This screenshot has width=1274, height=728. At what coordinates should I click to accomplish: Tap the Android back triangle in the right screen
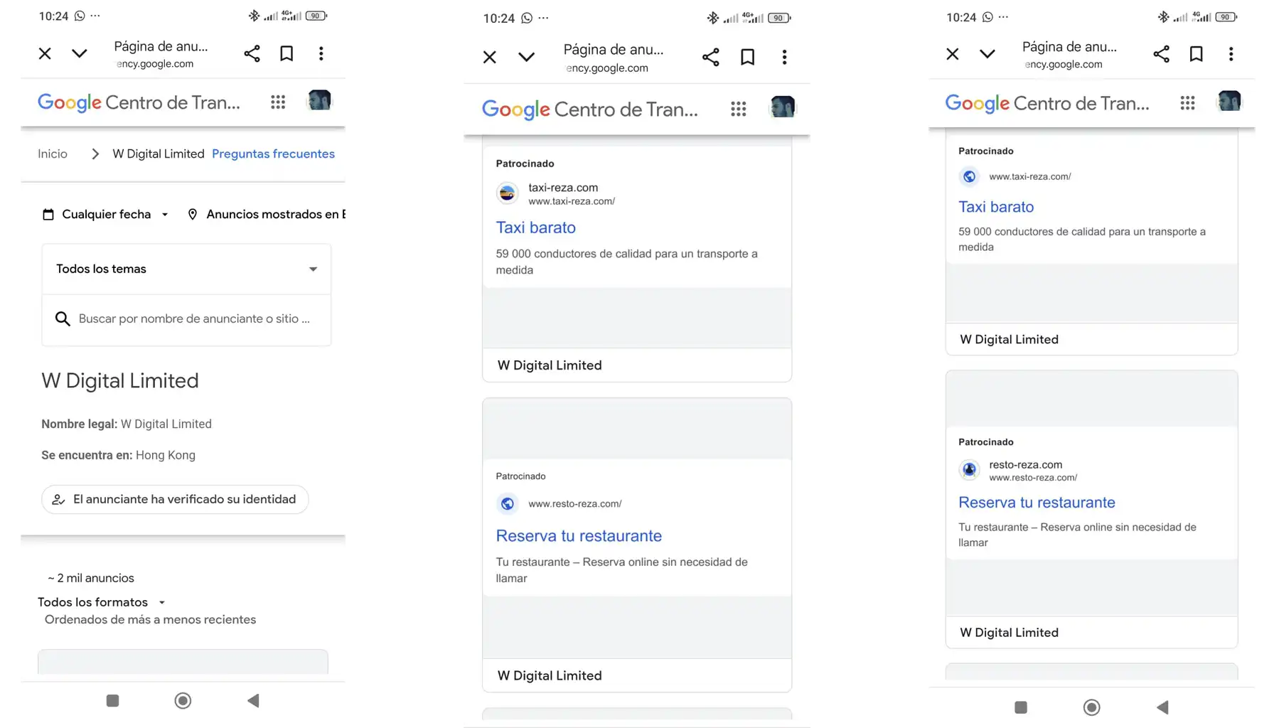(x=1162, y=707)
